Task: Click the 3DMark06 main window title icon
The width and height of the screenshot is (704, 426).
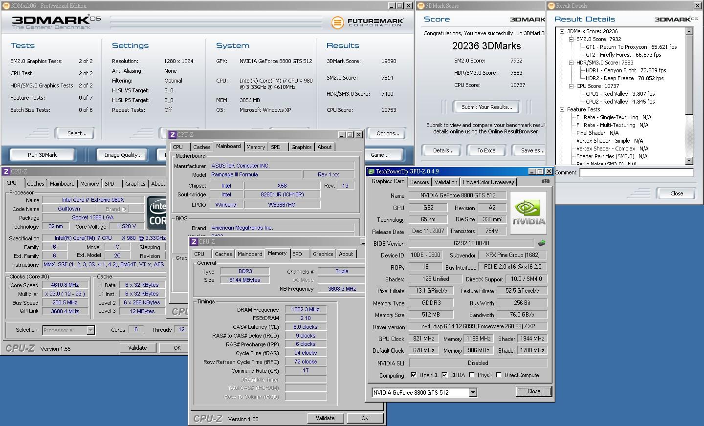Action: [6, 6]
